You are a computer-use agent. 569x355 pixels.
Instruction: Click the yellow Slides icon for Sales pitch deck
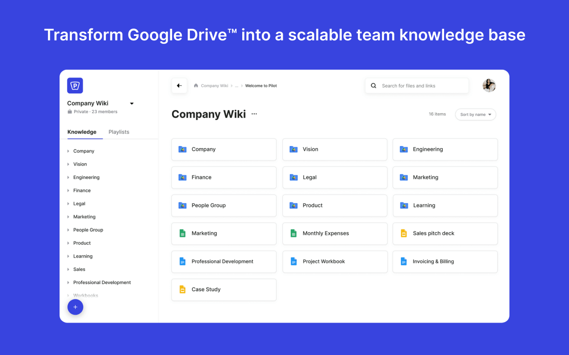pyautogui.click(x=404, y=233)
